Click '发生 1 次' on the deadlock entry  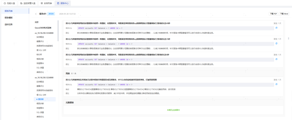277,80
